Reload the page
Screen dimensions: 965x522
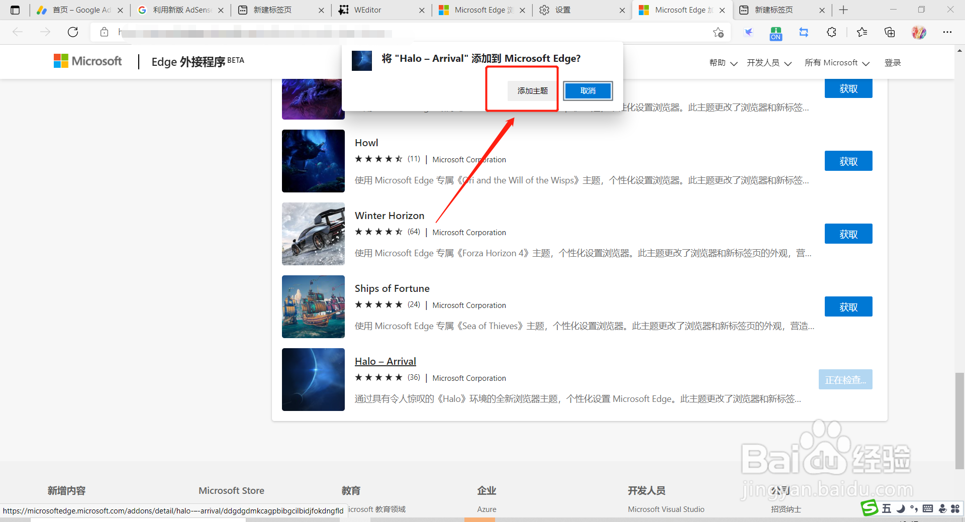coord(73,32)
